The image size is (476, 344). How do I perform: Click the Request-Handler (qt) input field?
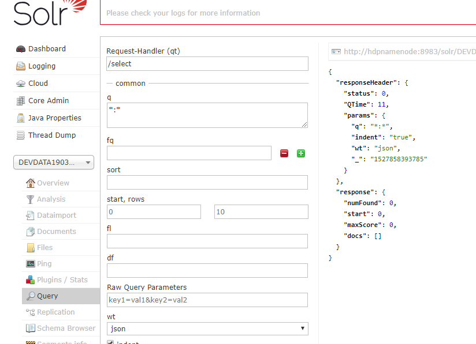pyautogui.click(x=207, y=63)
